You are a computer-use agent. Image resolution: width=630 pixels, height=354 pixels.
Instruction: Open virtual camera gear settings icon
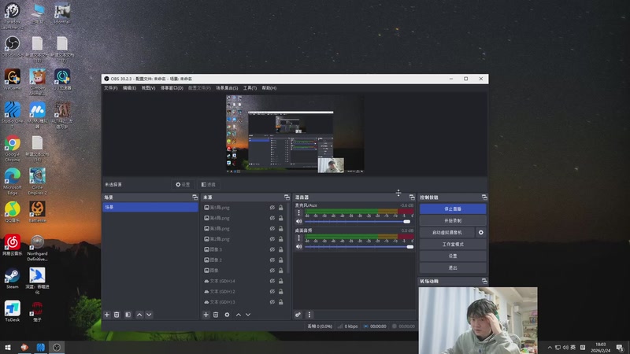(481, 232)
